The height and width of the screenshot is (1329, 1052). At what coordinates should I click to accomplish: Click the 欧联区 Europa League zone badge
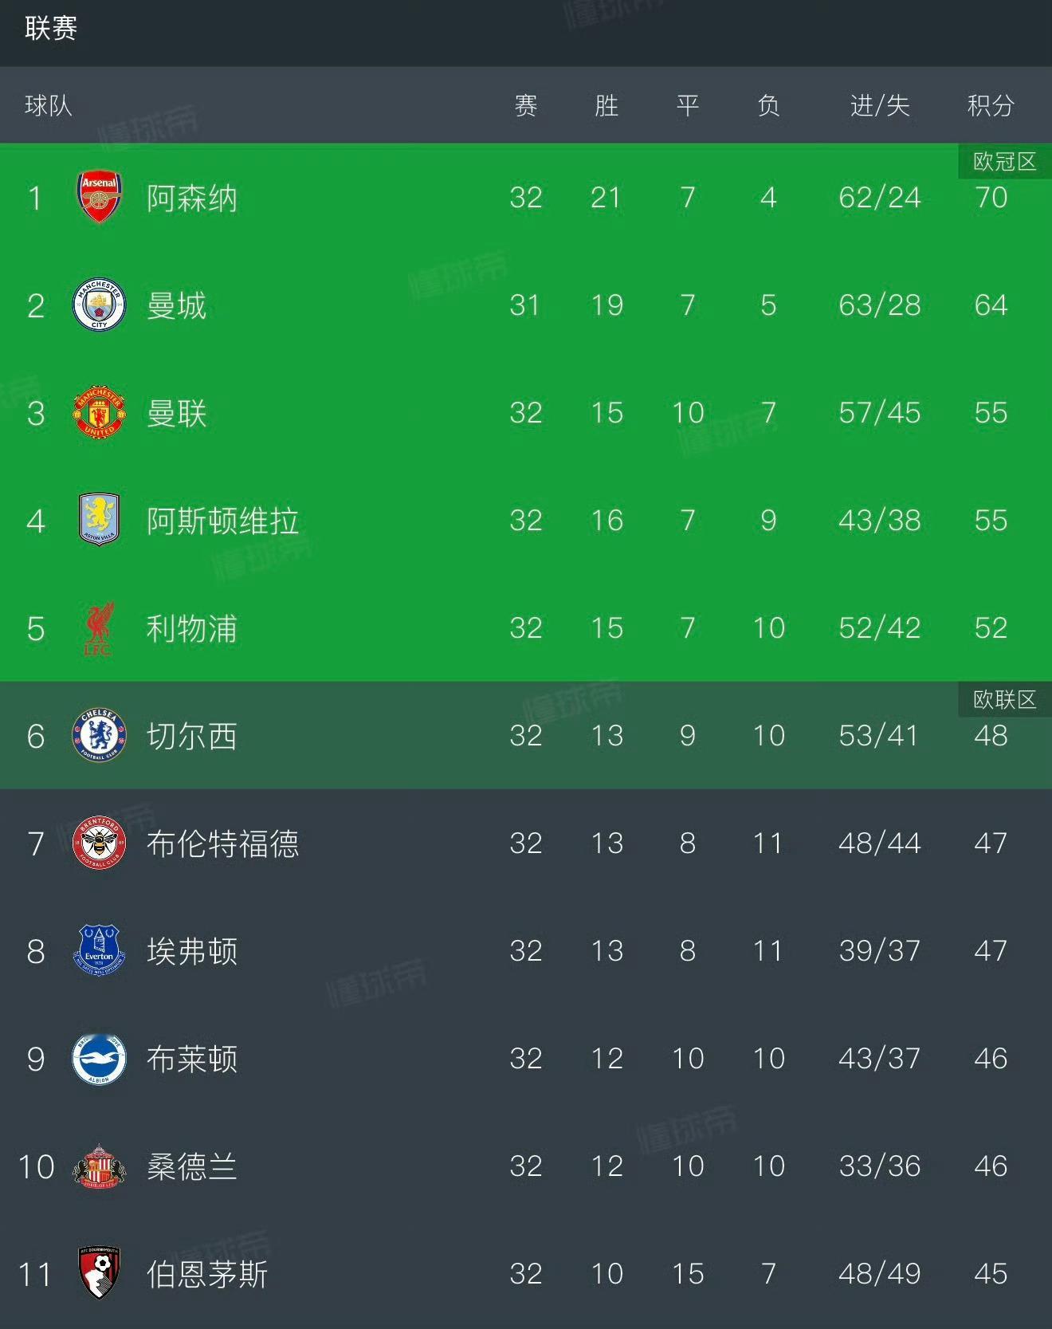(1004, 700)
